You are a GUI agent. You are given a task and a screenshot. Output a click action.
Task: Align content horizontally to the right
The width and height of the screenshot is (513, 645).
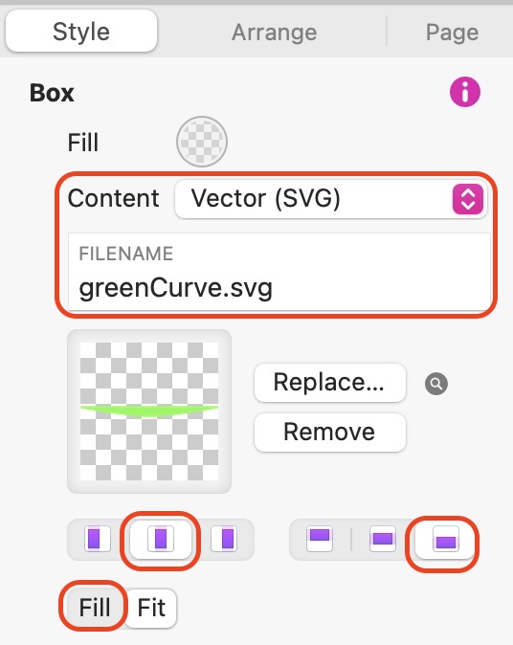coord(223,539)
